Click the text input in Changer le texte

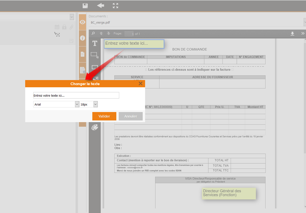coord(76,95)
